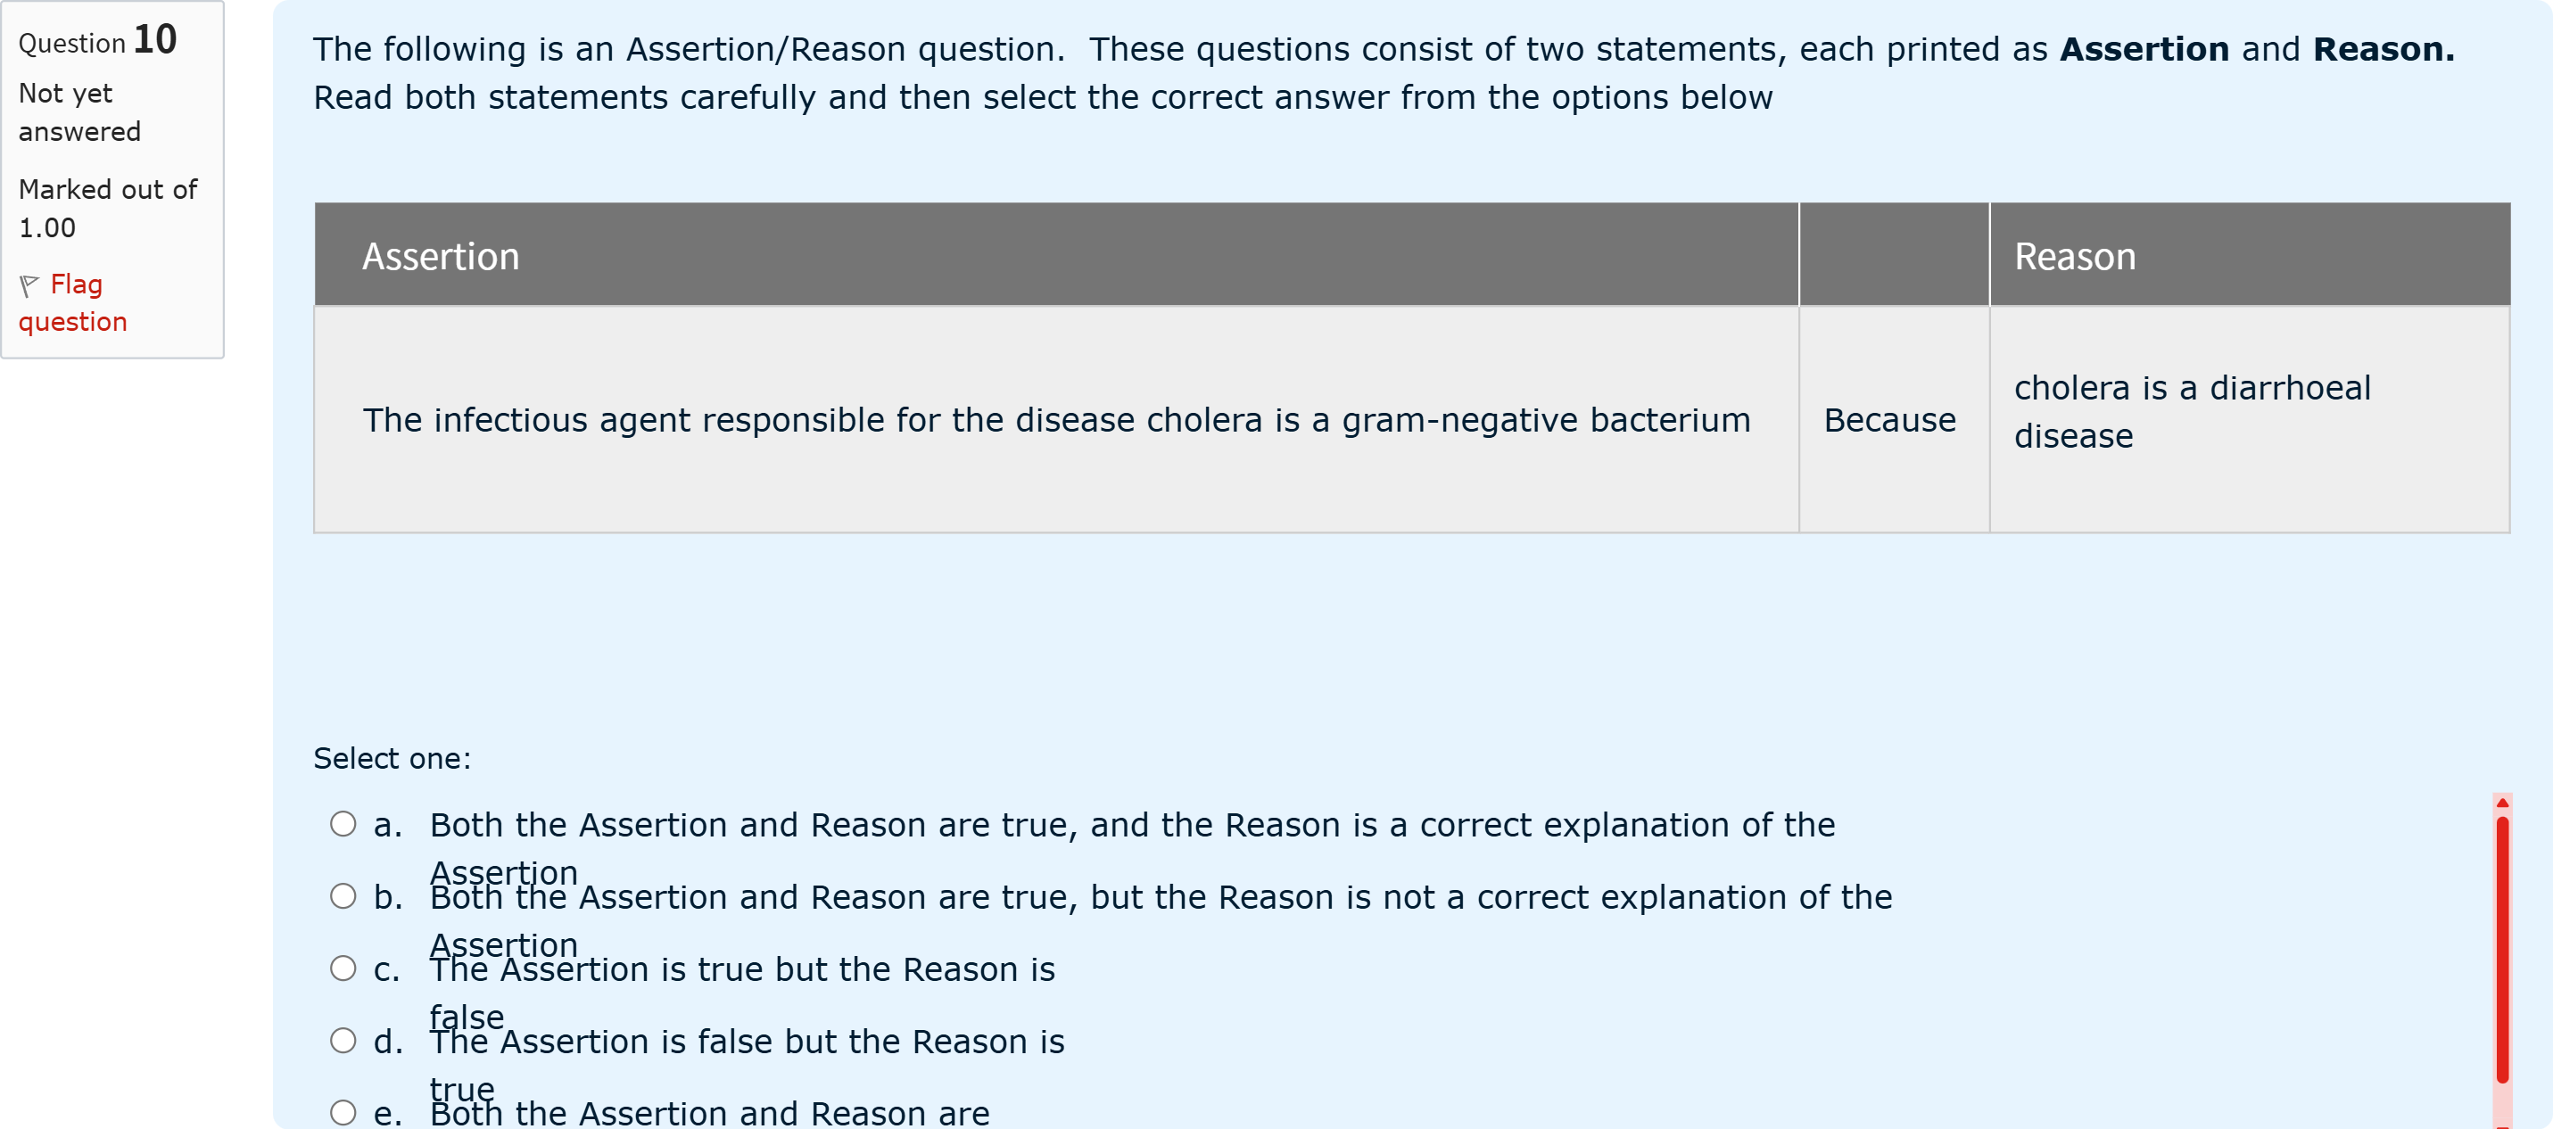This screenshot has height=1129, width=2553.
Task: Click option b text not a correct explanation
Action: [x=1161, y=921]
